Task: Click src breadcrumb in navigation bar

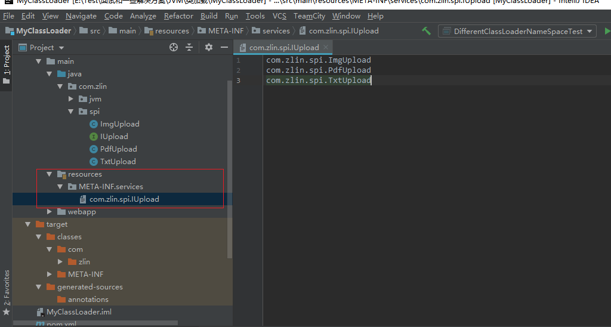Action: 90,31
